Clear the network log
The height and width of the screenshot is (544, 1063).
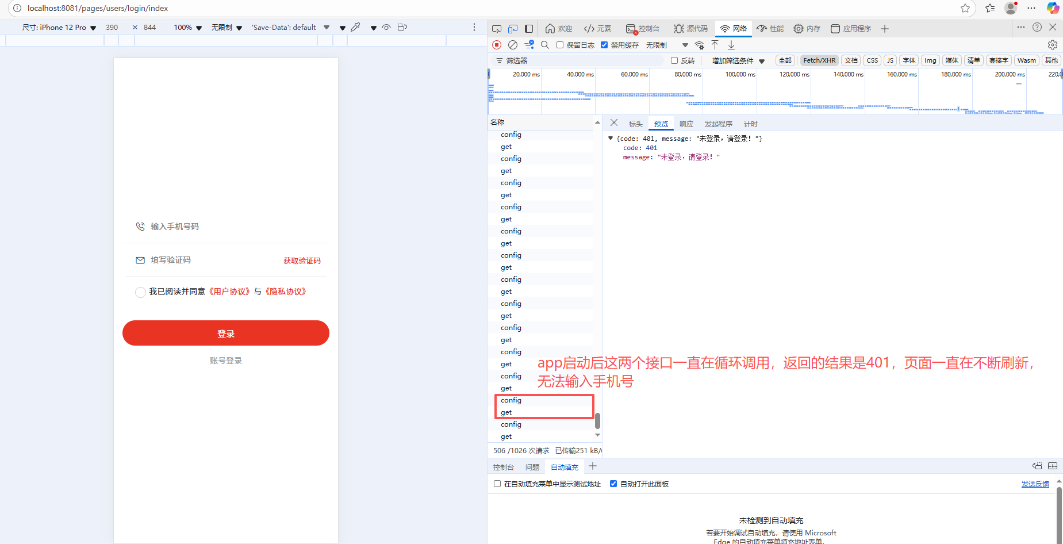(513, 45)
